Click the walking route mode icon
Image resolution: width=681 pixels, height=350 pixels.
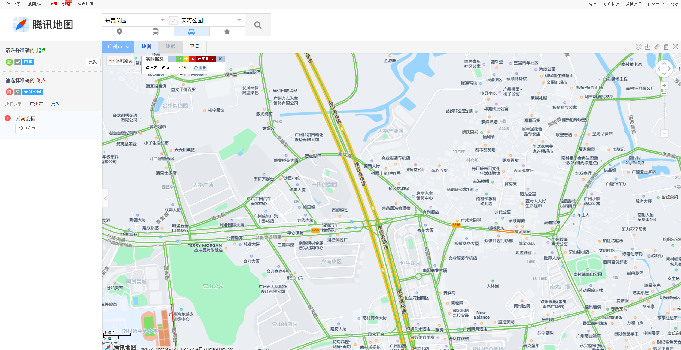click(120, 32)
